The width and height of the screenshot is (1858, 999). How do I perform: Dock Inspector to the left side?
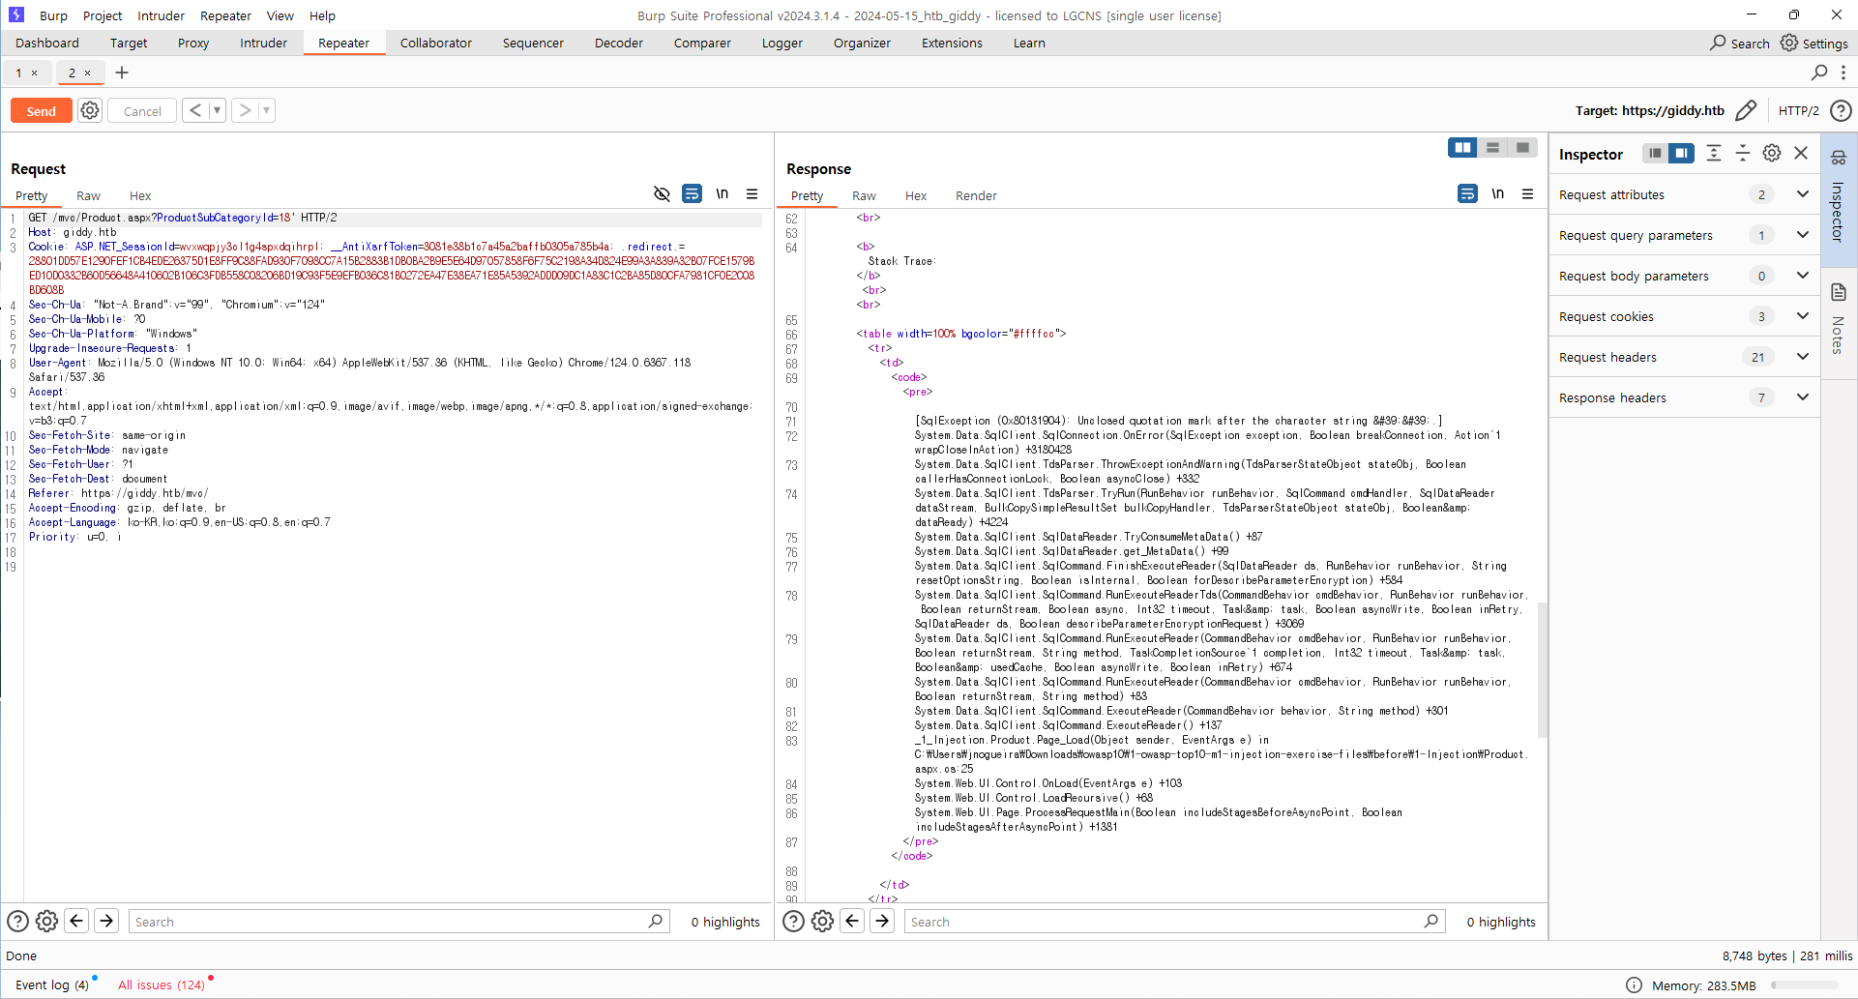tap(1655, 153)
